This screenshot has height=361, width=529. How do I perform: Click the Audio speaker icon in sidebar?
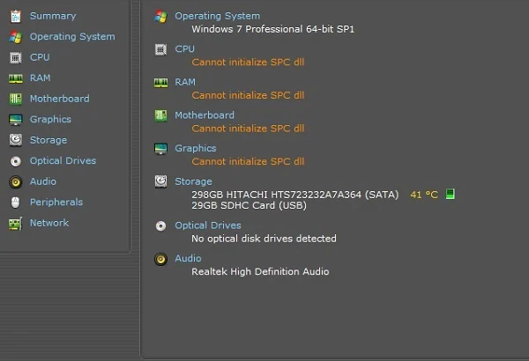click(15, 181)
